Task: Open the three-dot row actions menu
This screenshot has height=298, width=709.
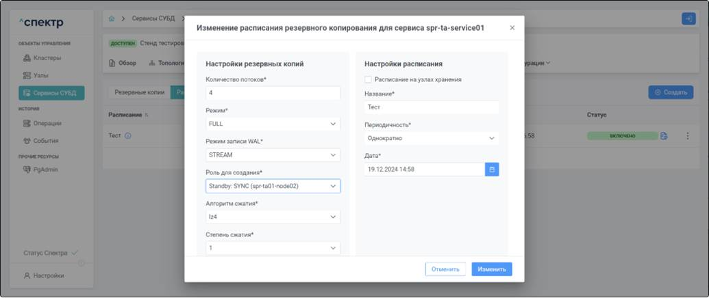Action: tap(687, 135)
